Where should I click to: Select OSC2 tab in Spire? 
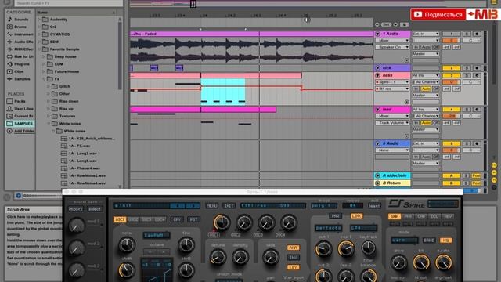(x=133, y=219)
